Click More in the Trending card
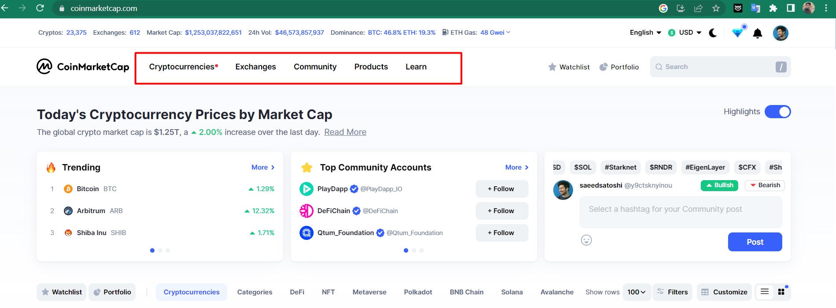The width and height of the screenshot is (836, 308). coord(263,167)
